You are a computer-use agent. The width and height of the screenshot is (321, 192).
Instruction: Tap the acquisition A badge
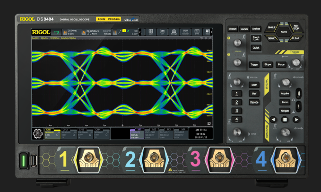[x=84, y=32]
